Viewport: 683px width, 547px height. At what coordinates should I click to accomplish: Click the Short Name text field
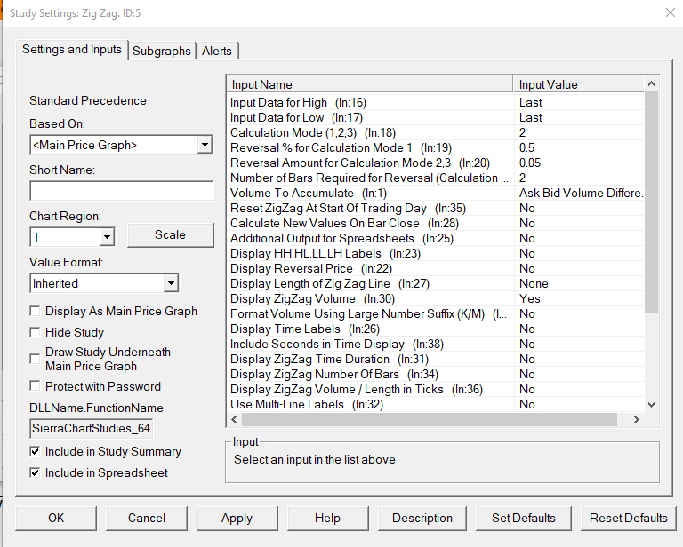pos(121,191)
